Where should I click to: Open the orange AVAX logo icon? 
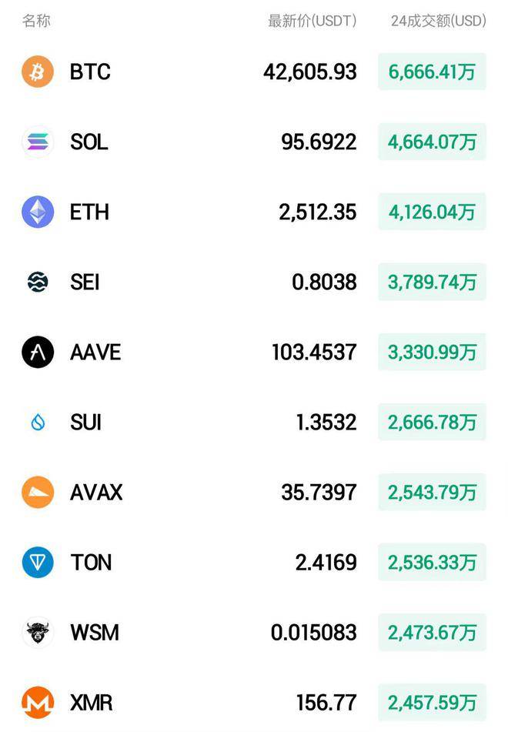(38, 492)
